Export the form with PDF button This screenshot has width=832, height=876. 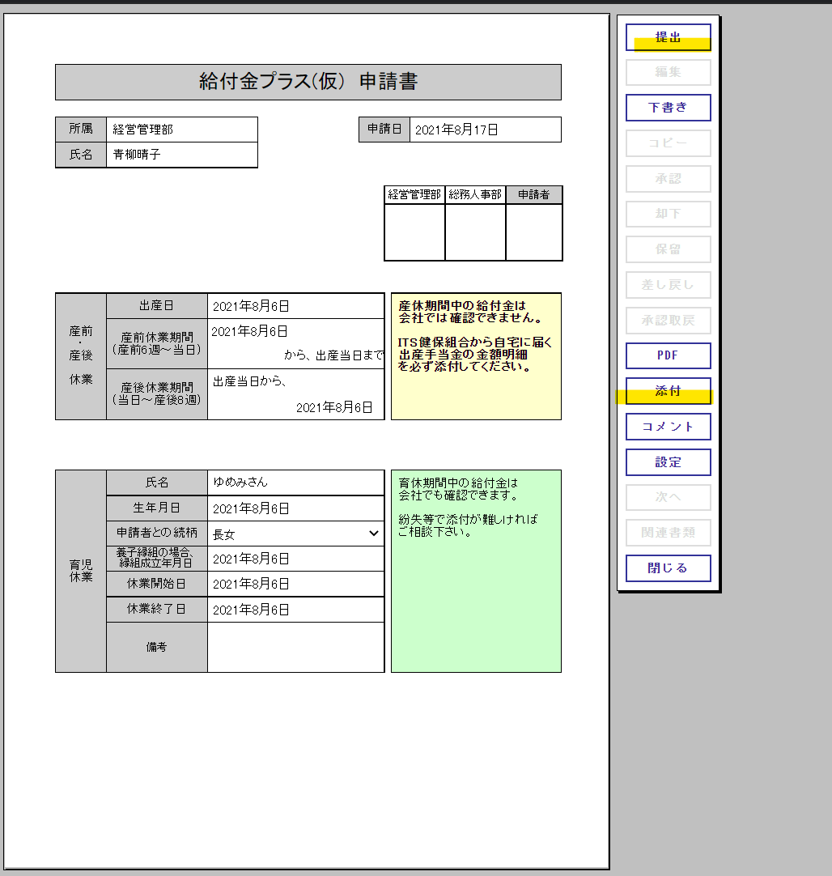point(668,355)
